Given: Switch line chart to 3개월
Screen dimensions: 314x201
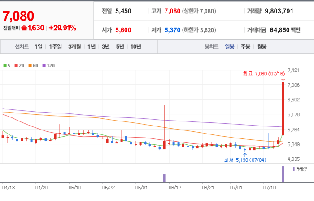Looking at the screenshot, I should click(74, 46).
